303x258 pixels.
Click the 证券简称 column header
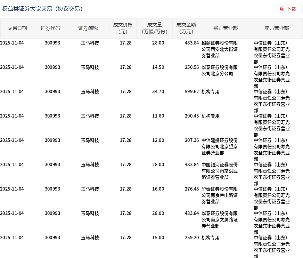pyautogui.click(x=88, y=28)
